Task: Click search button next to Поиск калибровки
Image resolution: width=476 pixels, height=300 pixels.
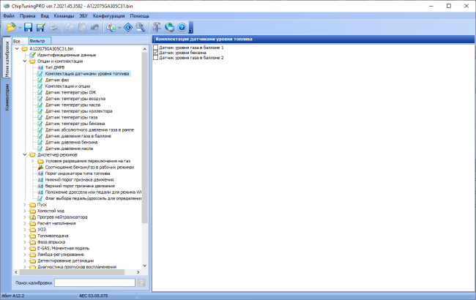Action: pyautogui.click(x=141, y=283)
